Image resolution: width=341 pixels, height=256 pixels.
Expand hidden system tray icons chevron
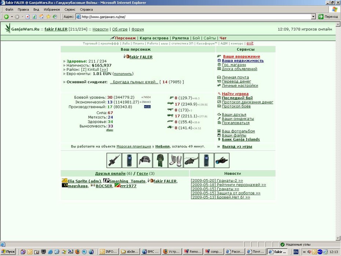point(304,252)
